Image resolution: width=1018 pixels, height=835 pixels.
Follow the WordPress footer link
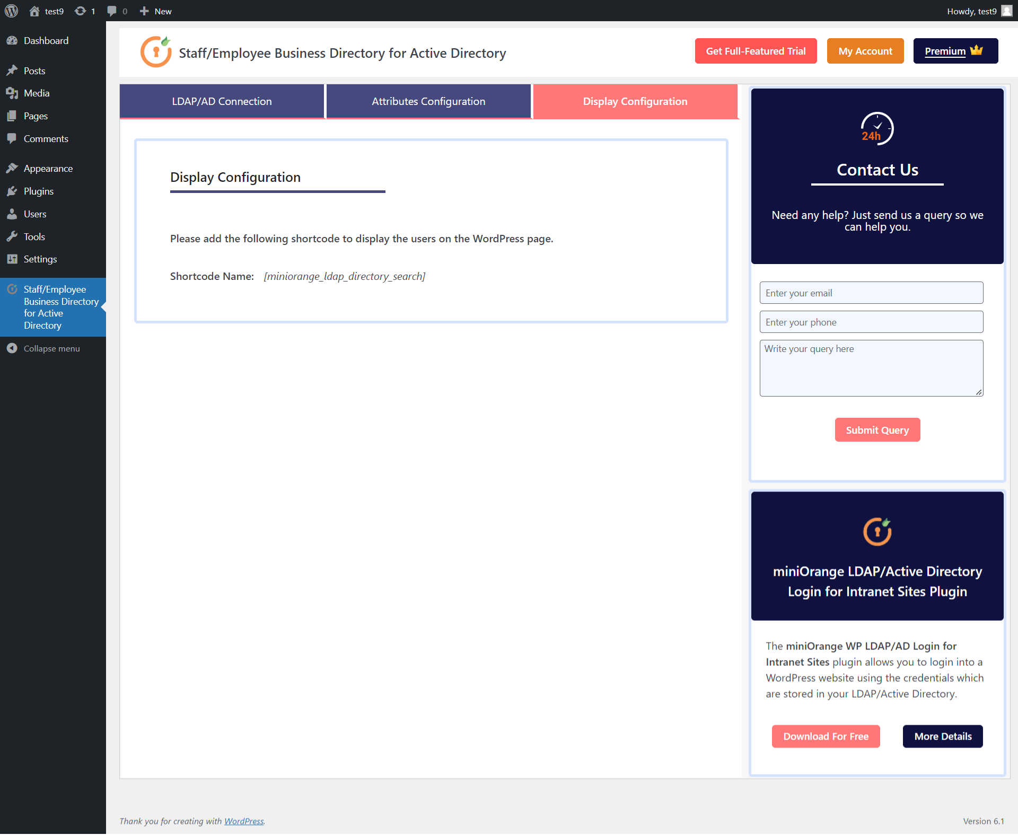tap(244, 821)
